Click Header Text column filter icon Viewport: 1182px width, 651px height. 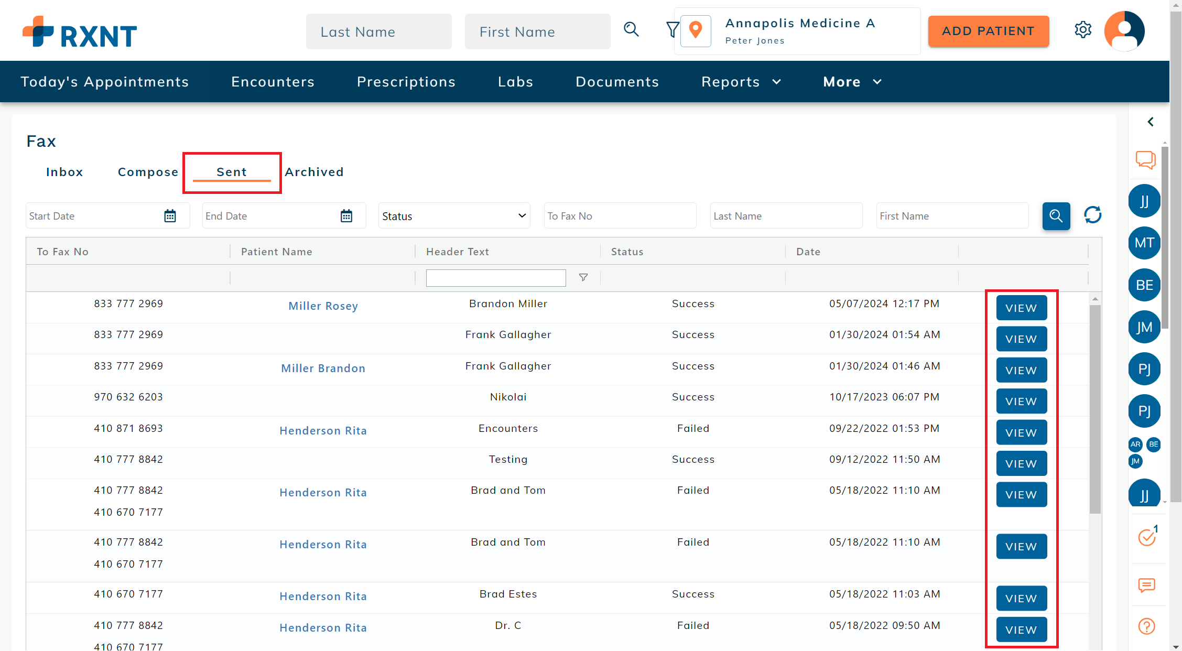pos(583,277)
